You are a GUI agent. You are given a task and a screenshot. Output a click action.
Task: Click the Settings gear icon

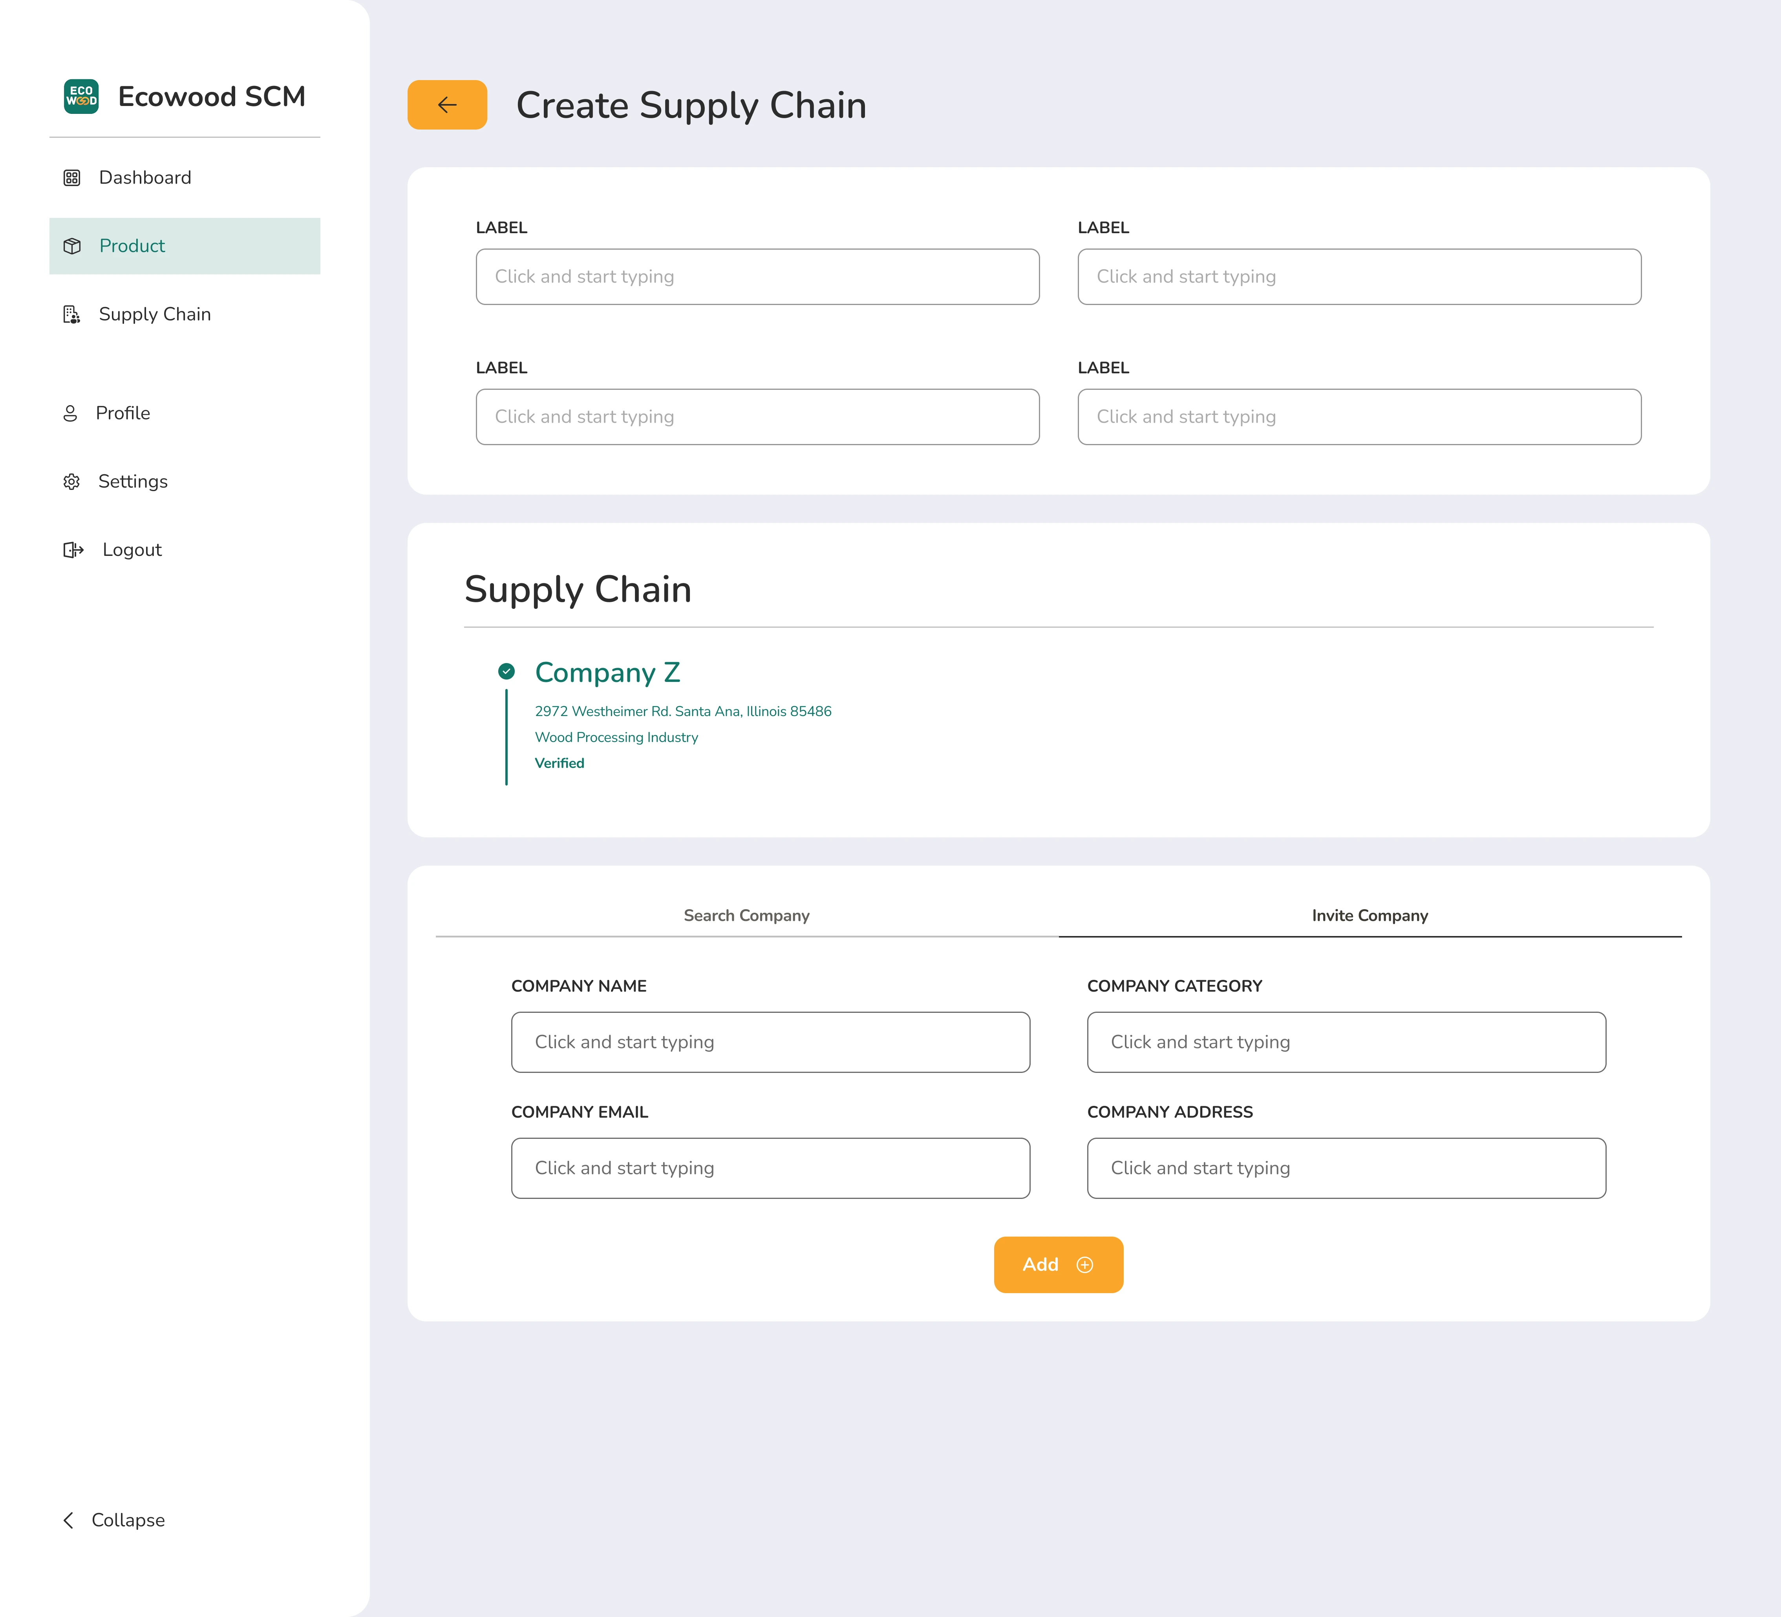pos(71,482)
